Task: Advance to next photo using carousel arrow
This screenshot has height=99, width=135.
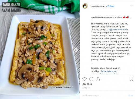Action: click(x=76, y=50)
